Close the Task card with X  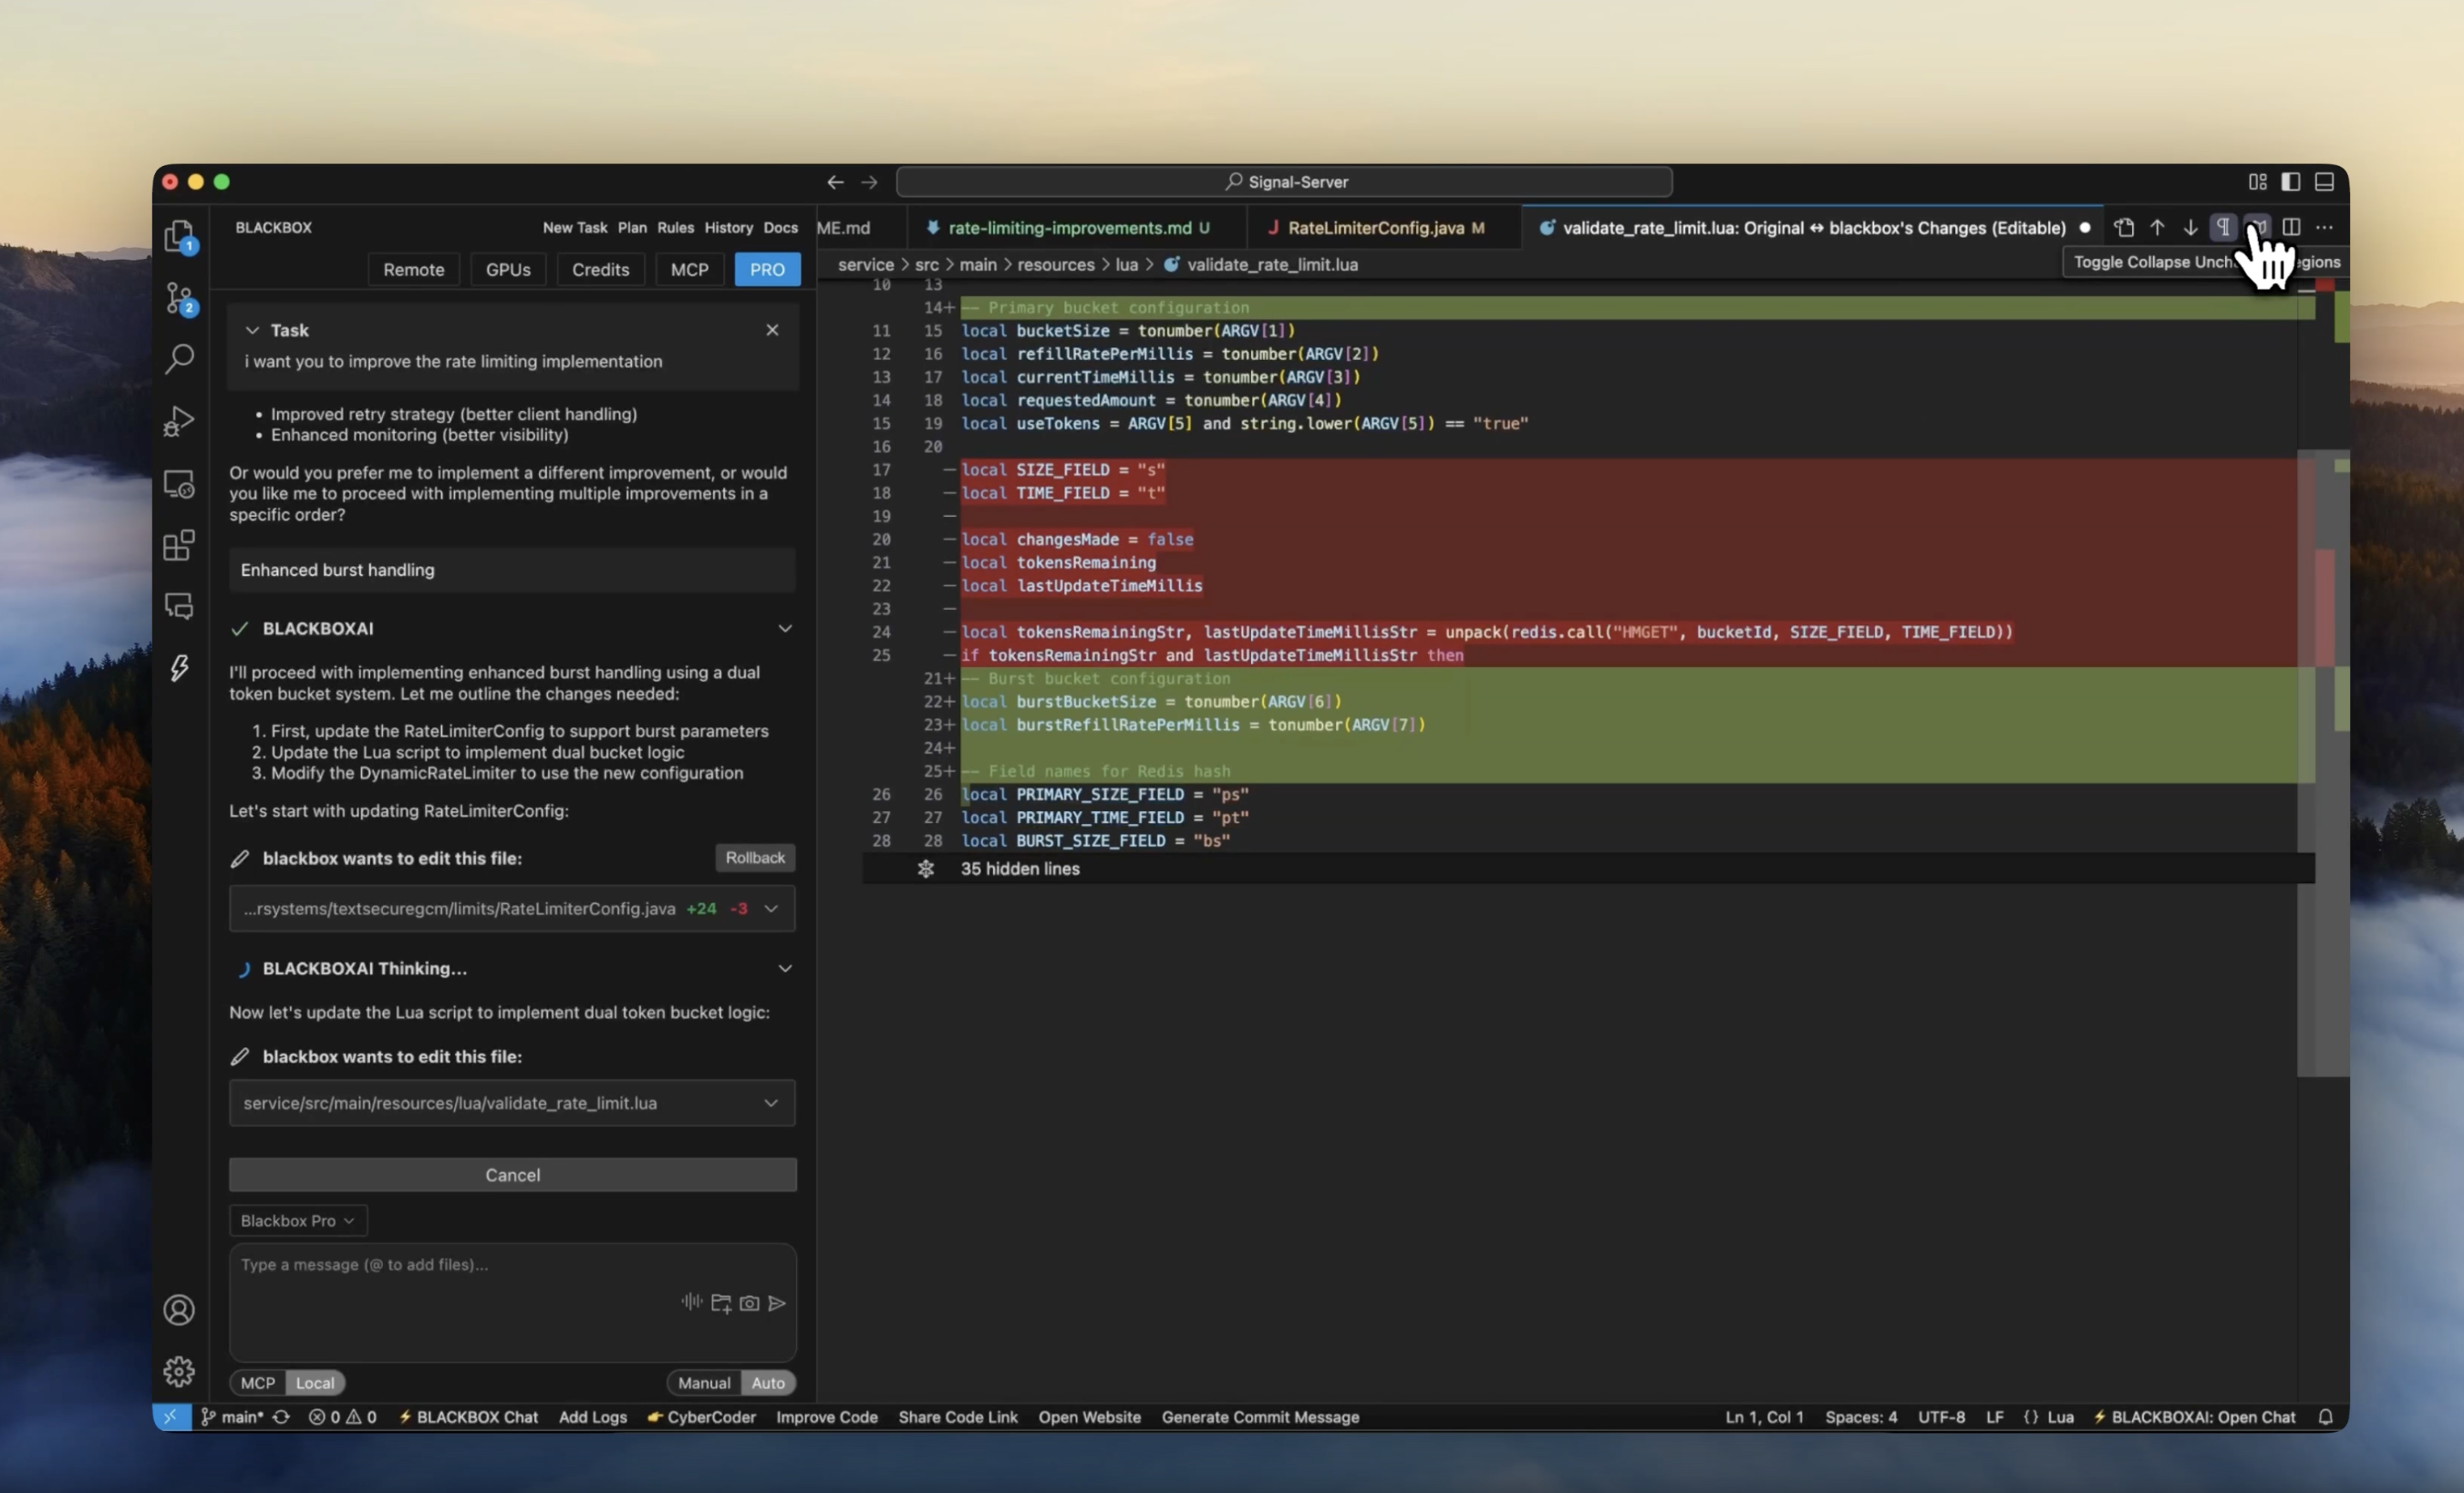pos(772,330)
